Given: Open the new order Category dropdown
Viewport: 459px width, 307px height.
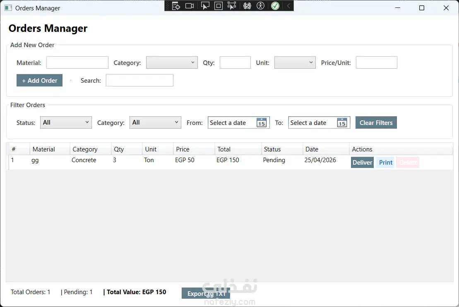Looking at the screenshot, I should [x=172, y=62].
